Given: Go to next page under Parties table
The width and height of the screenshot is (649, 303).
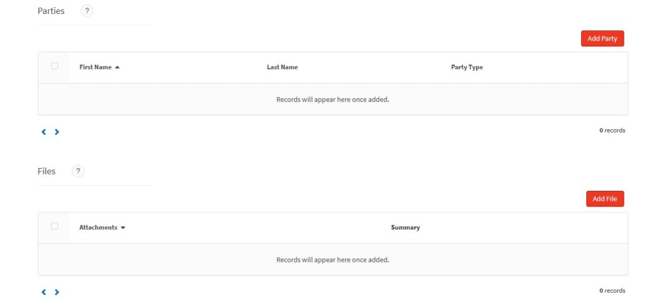Looking at the screenshot, I should click(56, 132).
